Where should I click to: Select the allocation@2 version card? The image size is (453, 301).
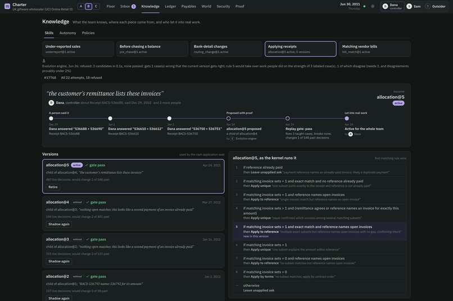click(133, 286)
